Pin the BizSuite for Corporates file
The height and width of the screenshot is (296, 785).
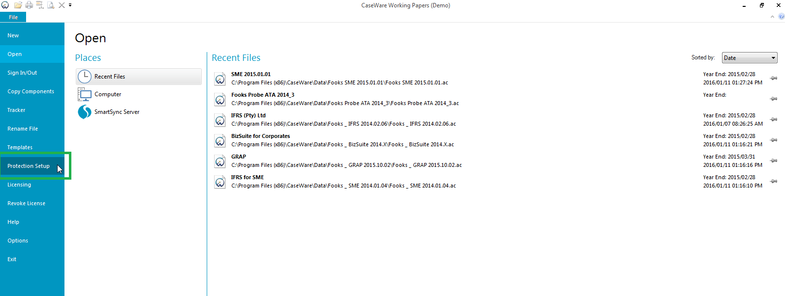[x=774, y=140]
